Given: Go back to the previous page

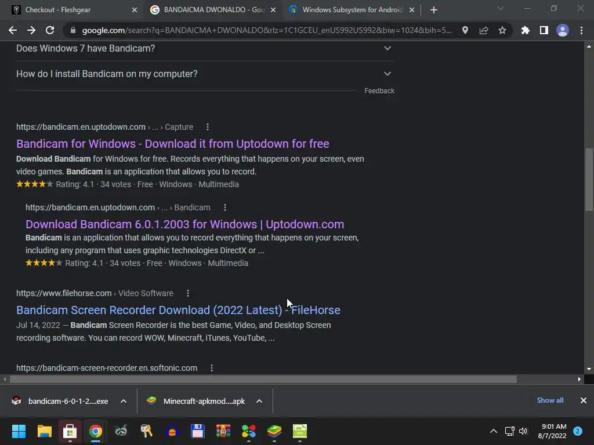Looking at the screenshot, I should pyautogui.click(x=13, y=30).
